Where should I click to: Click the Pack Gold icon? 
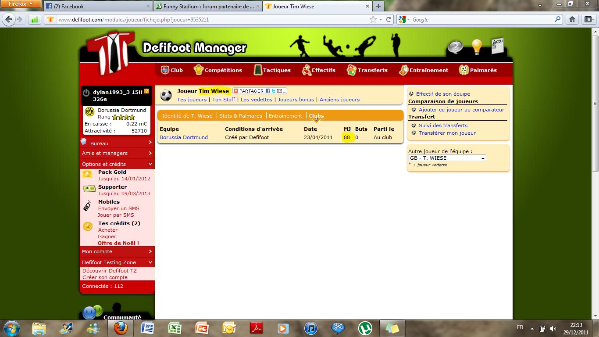87,175
